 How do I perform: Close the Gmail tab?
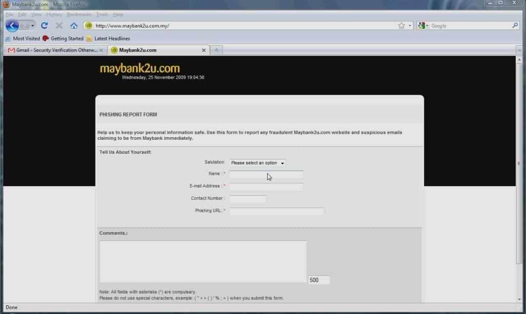coord(101,50)
